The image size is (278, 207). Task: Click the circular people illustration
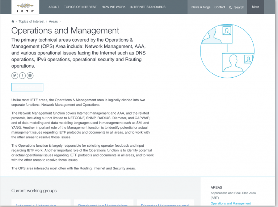(x=227, y=51)
